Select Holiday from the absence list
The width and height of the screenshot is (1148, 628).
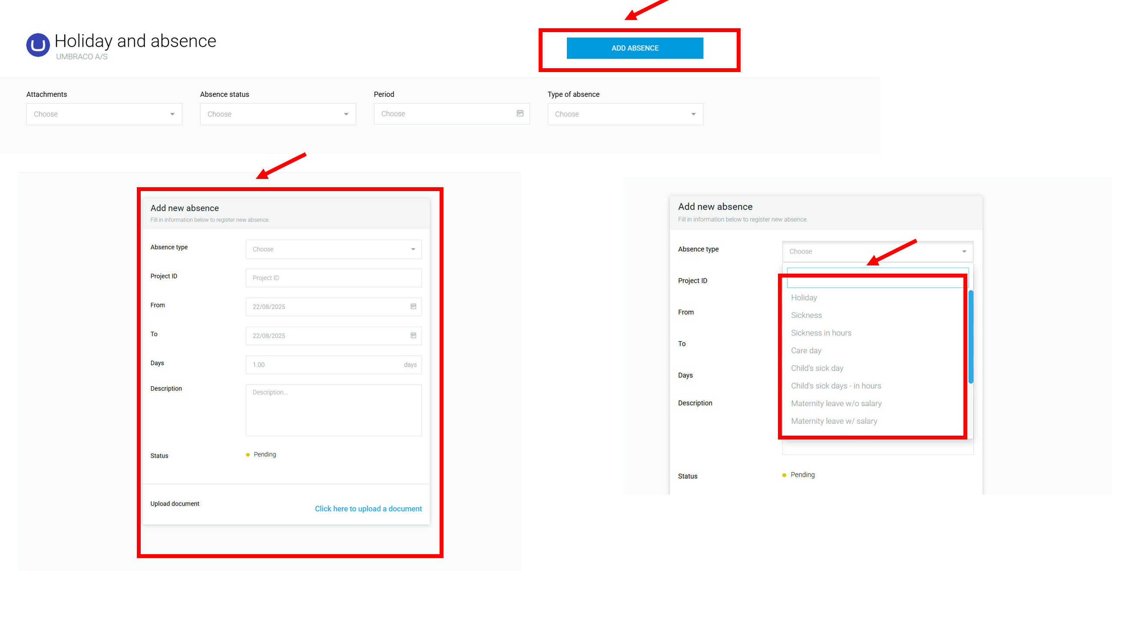[x=804, y=297]
